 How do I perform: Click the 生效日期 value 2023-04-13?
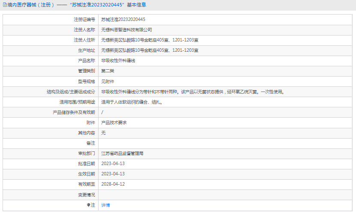(113, 174)
